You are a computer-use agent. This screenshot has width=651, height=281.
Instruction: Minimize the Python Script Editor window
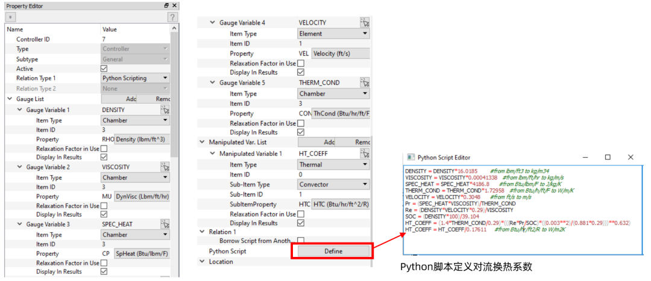coord(586,158)
